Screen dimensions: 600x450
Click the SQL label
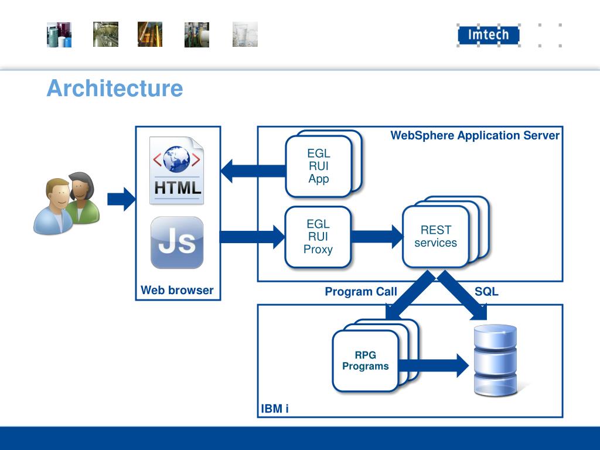[486, 292]
